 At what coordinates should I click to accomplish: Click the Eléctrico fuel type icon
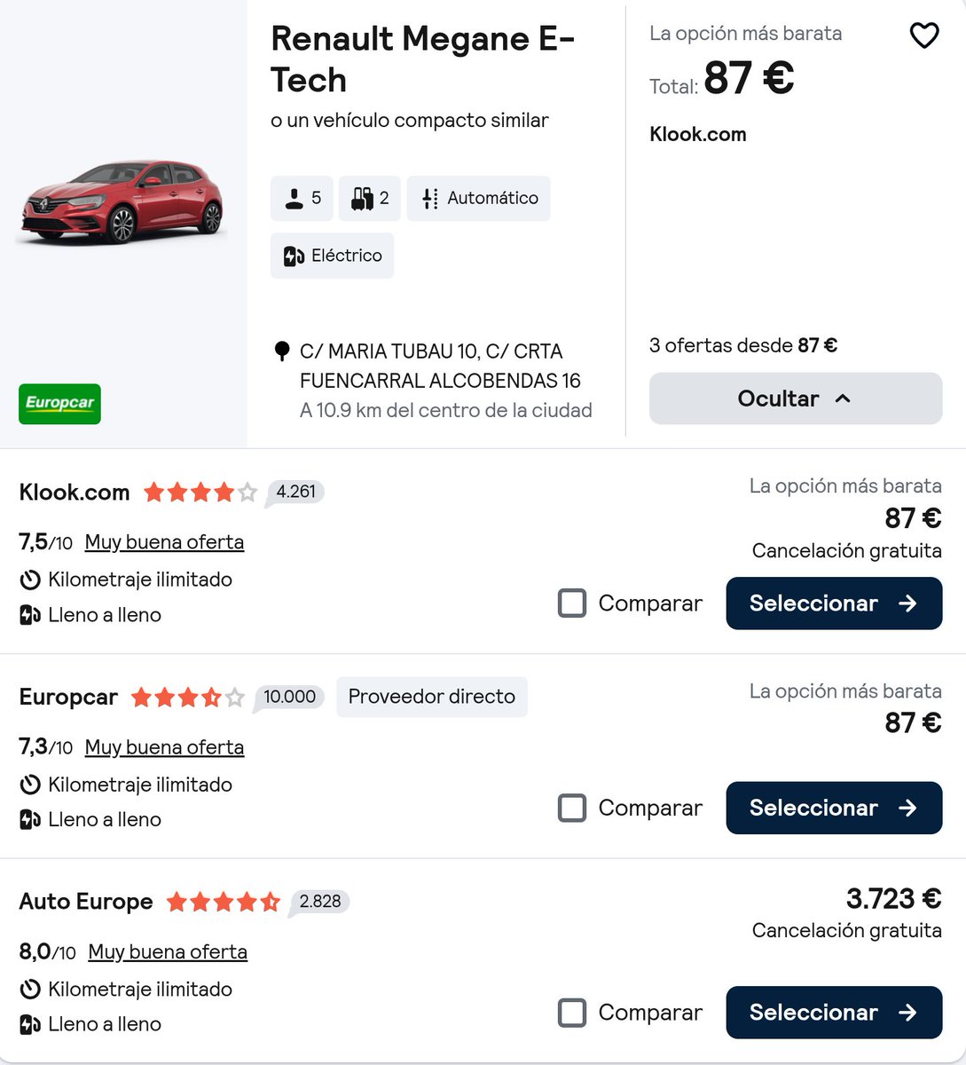pyautogui.click(x=294, y=256)
